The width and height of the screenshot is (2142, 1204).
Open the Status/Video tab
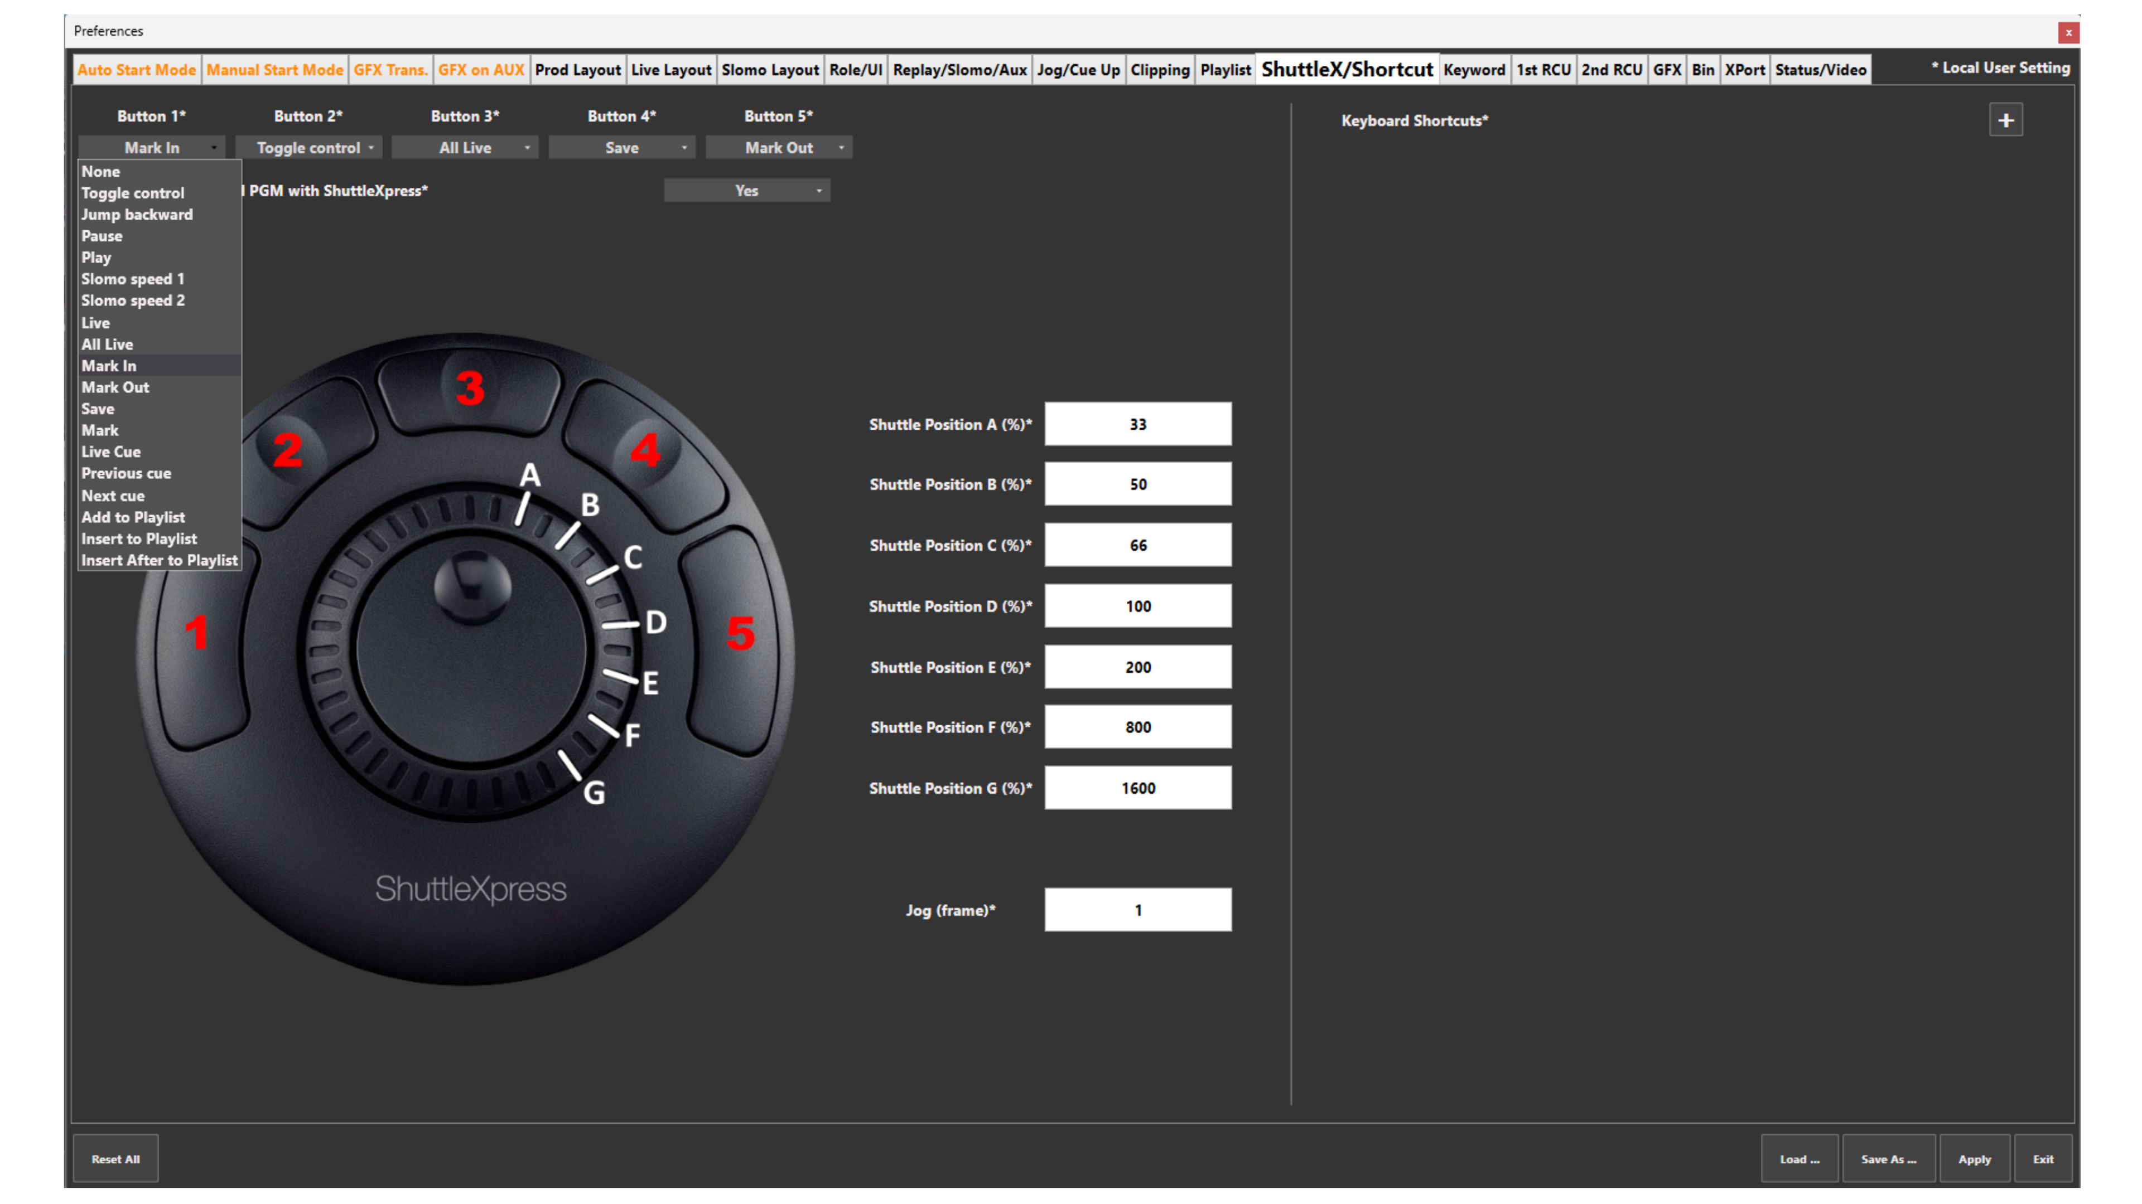(1821, 70)
